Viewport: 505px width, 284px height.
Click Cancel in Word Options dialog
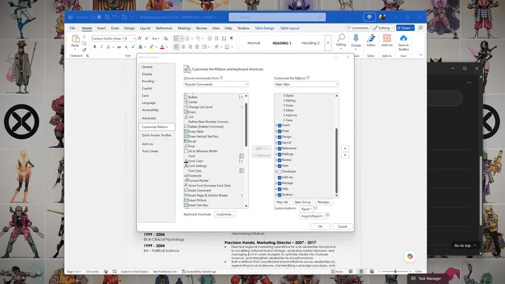(x=342, y=227)
